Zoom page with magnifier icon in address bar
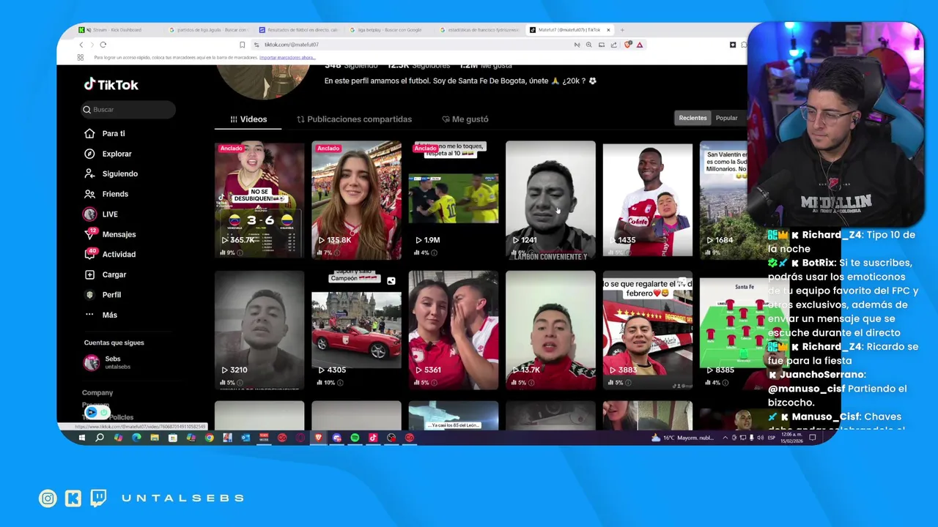 tap(588, 45)
